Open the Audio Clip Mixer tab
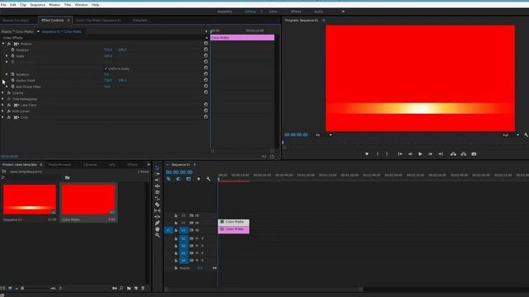 click(98, 20)
